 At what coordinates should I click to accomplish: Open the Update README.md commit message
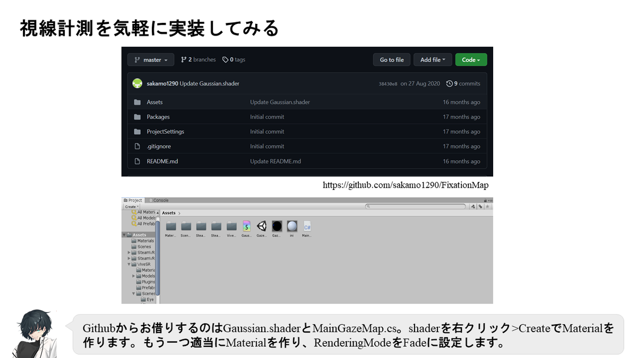click(276, 161)
